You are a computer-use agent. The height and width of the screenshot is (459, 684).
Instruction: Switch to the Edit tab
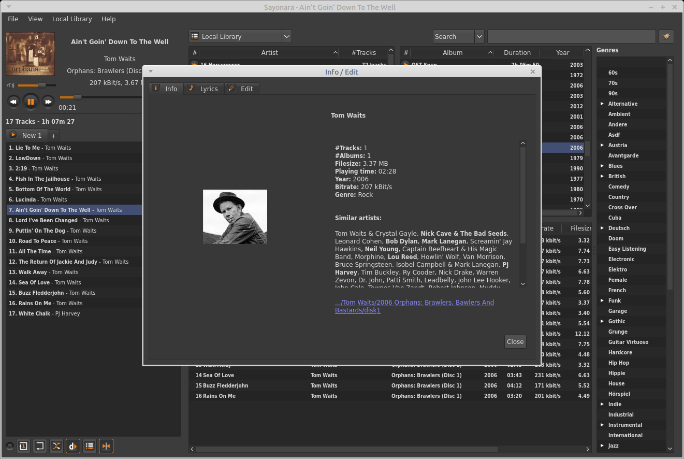241,89
